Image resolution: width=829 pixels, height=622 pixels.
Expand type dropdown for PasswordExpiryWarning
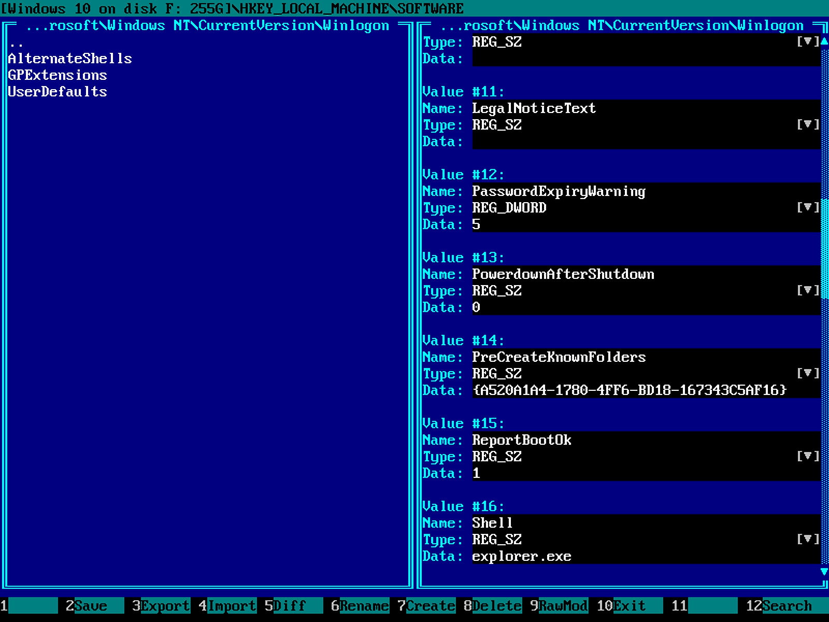(x=807, y=207)
